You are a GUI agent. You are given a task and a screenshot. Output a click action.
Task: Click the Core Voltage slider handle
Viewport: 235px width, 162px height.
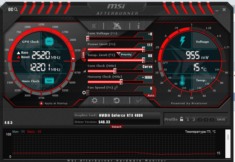coord(88,39)
